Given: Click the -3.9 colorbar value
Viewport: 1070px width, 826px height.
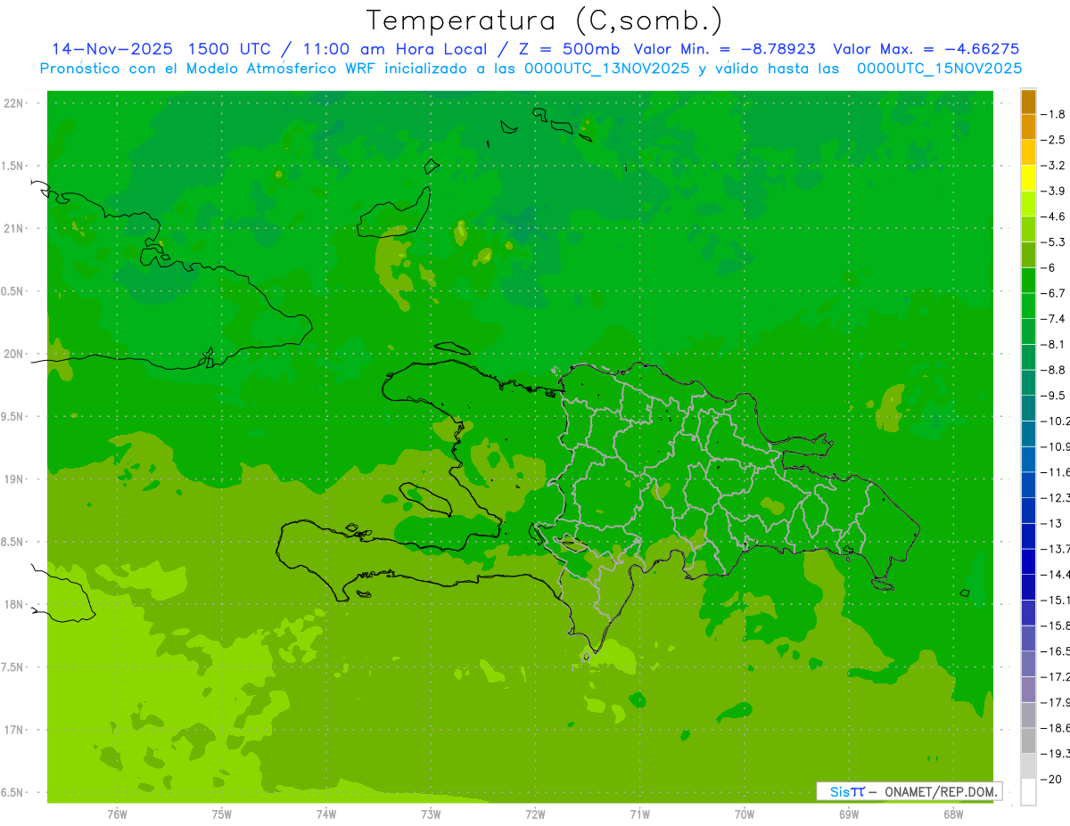Looking at the screenshot, I should coord(1053,191).
